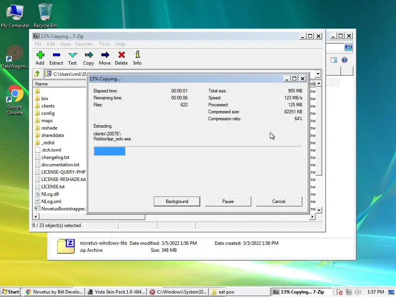This screenshot has width=396, height=297.
Task: Select the changelog.txt file
Action: (x=55, y=157)
